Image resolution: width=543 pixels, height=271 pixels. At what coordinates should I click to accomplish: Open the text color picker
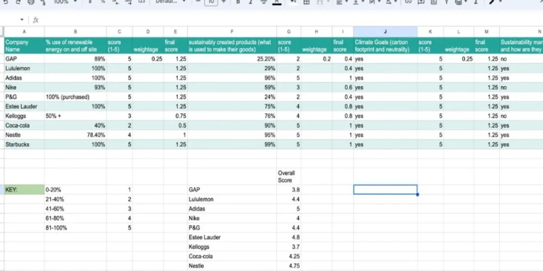[276, 2]
